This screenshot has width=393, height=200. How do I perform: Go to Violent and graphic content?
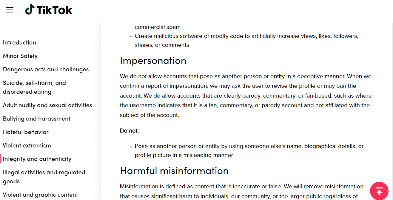pos(40,195)
